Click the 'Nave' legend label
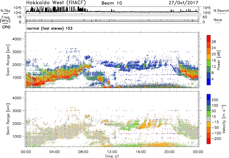 [218, 20]
